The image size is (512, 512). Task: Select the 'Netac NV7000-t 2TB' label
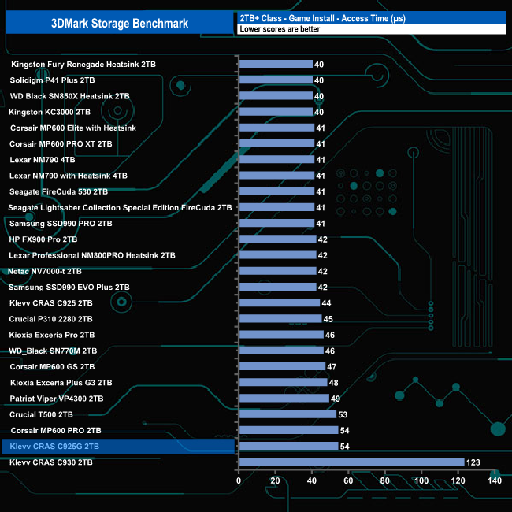45,271
